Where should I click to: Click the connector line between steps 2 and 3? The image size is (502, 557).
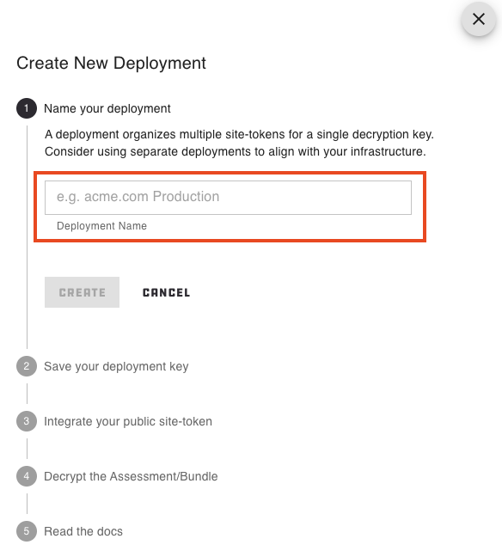point(27,394)
